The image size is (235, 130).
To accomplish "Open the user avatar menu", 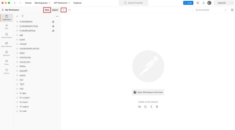I will (x=209, y=3).
